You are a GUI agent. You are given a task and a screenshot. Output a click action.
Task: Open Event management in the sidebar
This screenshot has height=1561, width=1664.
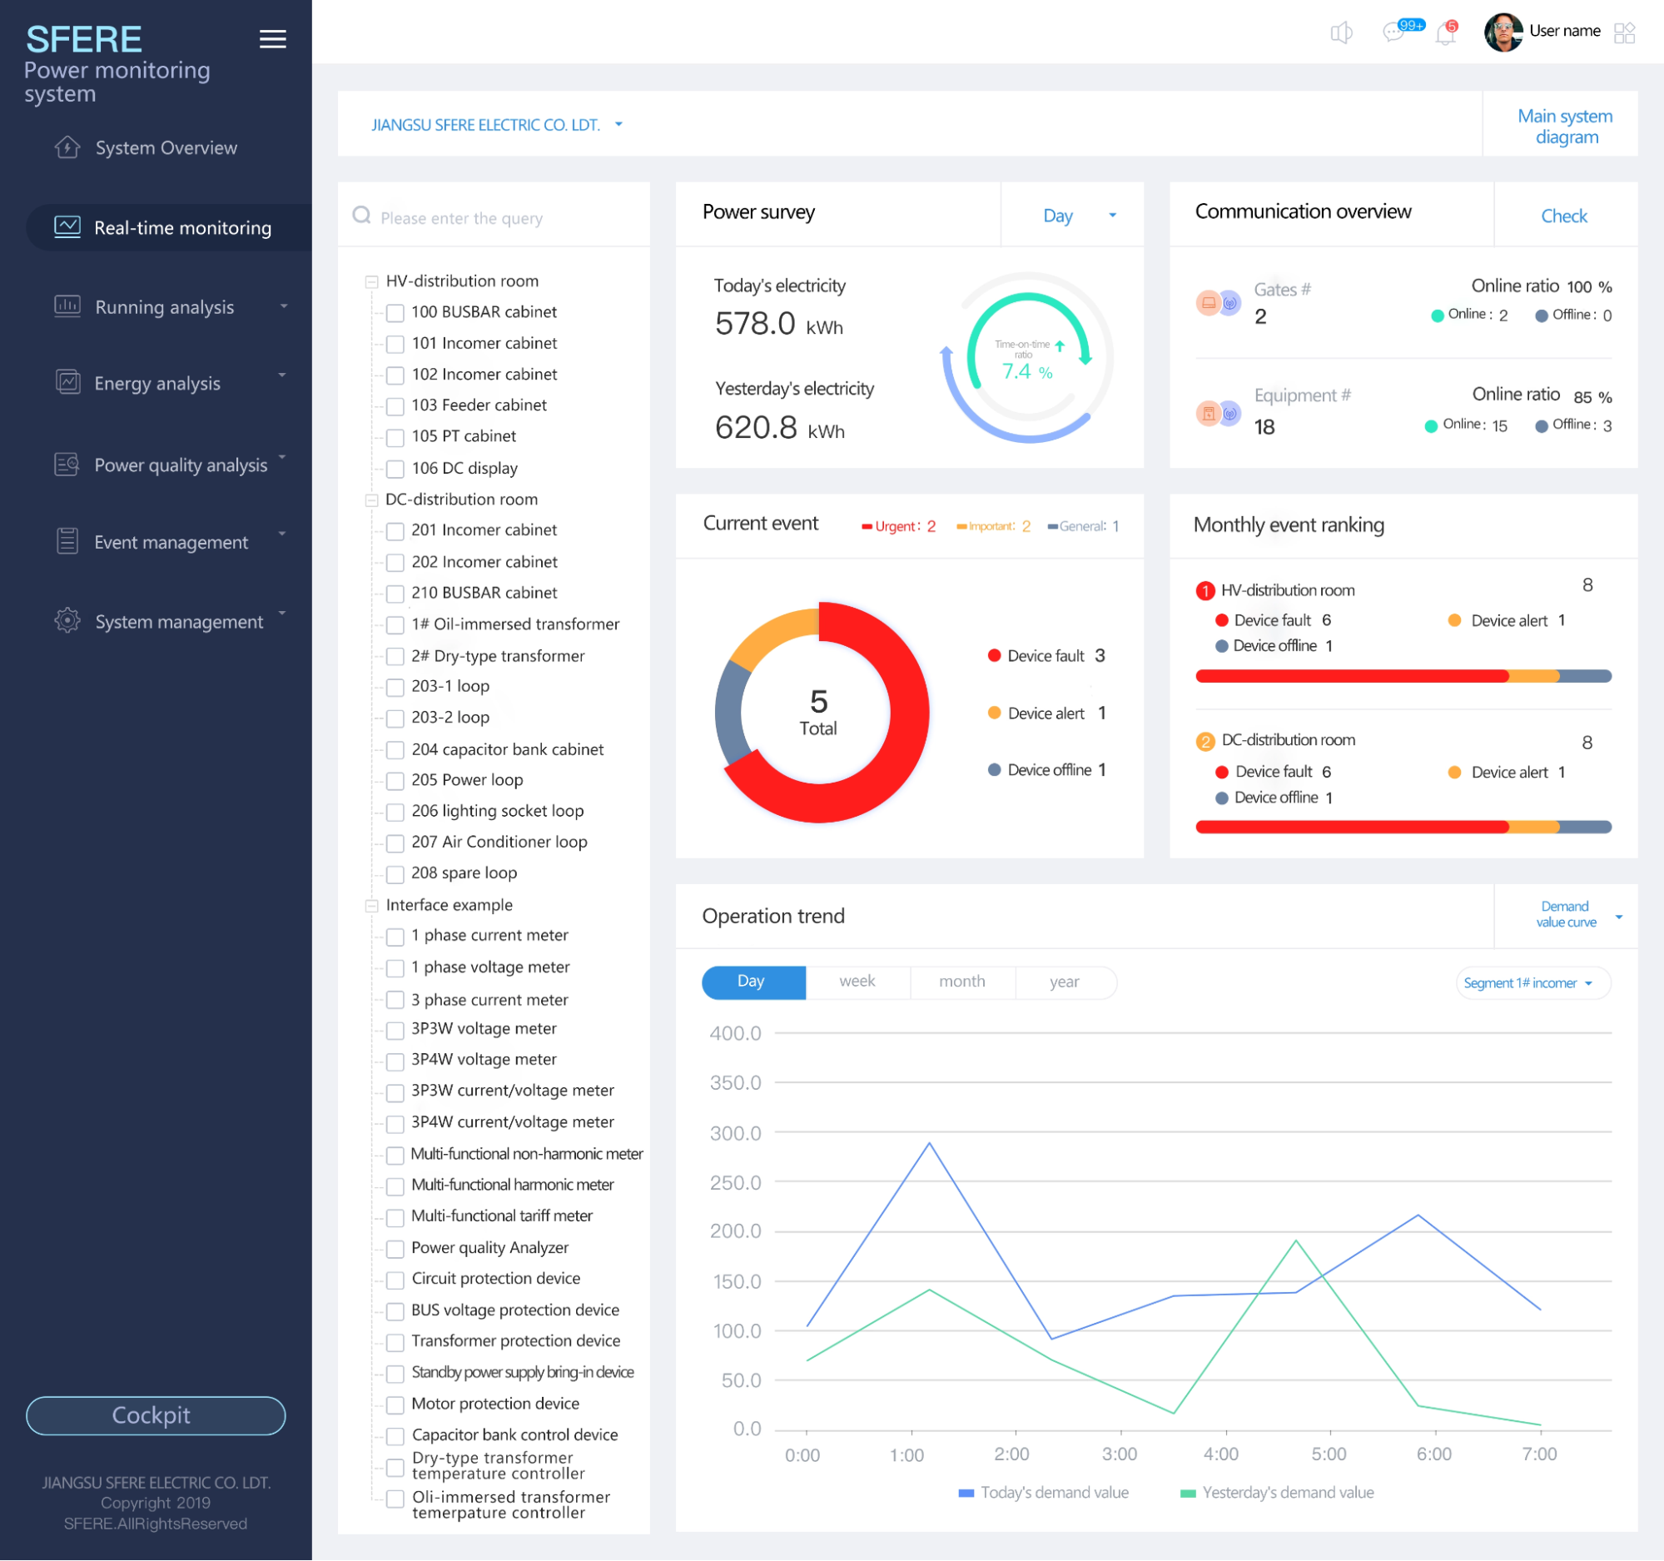(171, 542)
